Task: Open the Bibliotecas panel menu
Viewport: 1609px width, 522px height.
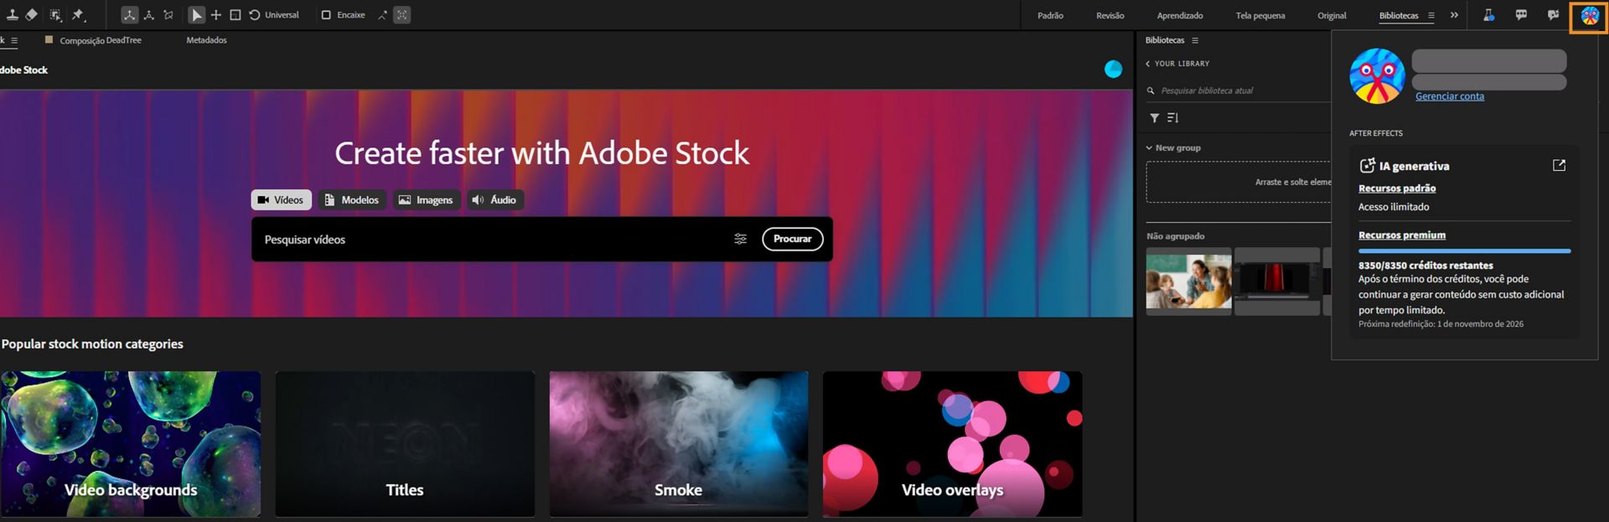Action: tap(1195, 40)
